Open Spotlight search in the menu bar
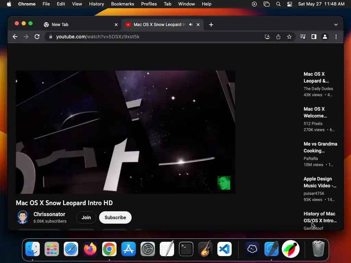Viewport: 351px width, 263px height. click(x=278, y=4)
